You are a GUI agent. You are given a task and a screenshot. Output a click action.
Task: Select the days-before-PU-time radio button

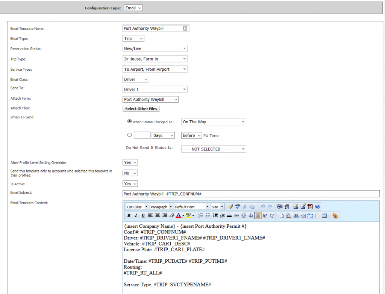tap(130, 135)
